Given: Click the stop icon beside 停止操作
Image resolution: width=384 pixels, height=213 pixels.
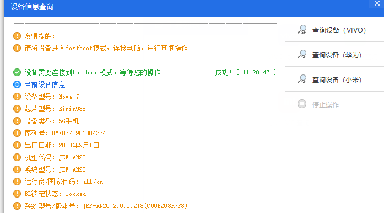Looking at the screenshot, I should tap(302, 104).
